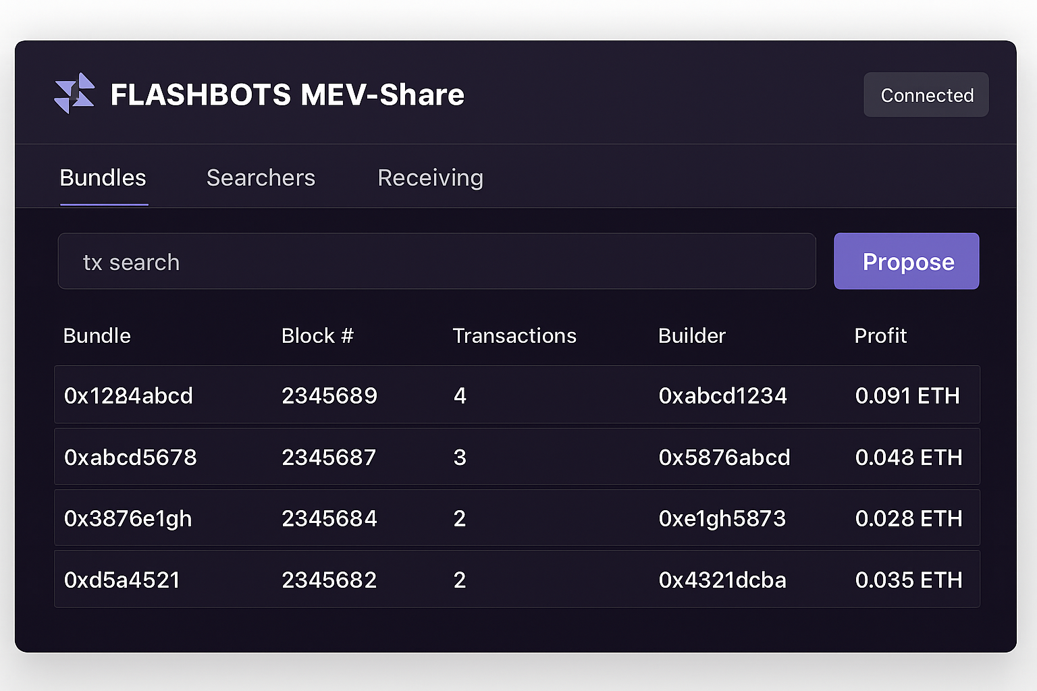Click the Flashbots pinwheel logo icon
This screenshot has width=1037, height=691.
pos(74,94)
